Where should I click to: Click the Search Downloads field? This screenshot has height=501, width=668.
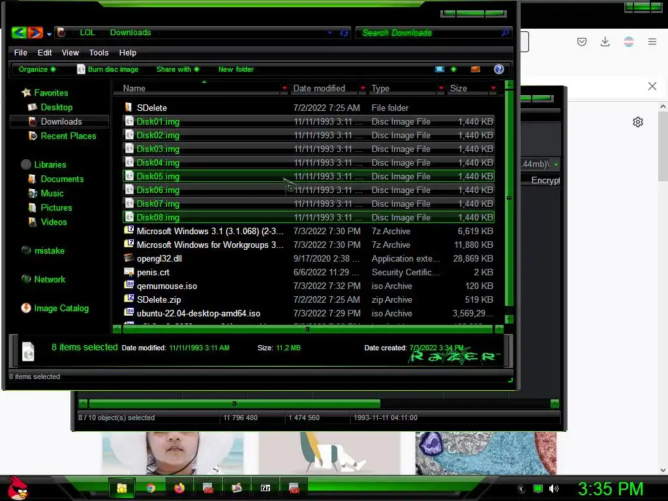(x=428, y=33)
